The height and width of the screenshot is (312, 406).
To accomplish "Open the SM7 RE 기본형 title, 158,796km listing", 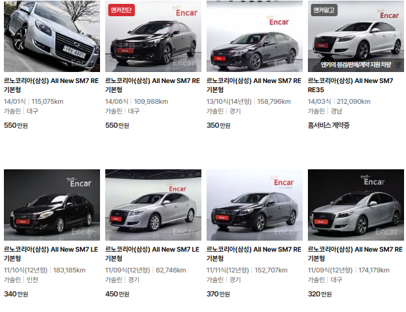I will [x=254, y=86].
